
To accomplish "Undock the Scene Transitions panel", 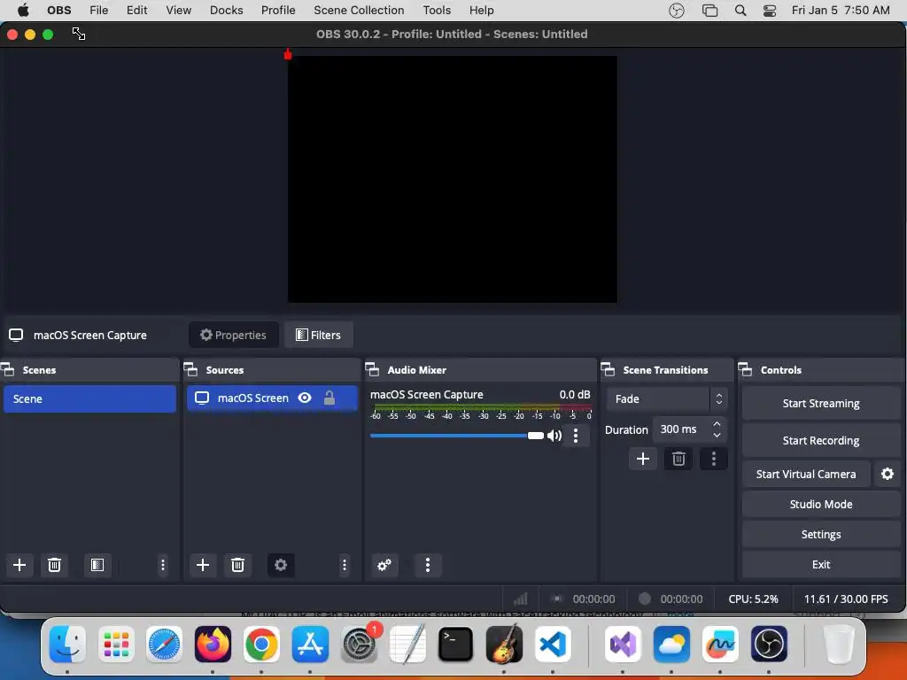I will tap(608, 369).
